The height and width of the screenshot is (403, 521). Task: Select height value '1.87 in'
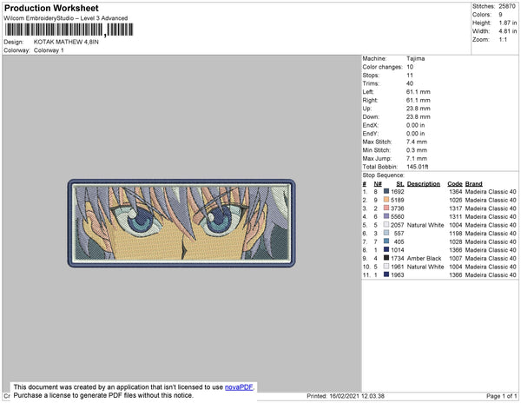click(508, 23)
